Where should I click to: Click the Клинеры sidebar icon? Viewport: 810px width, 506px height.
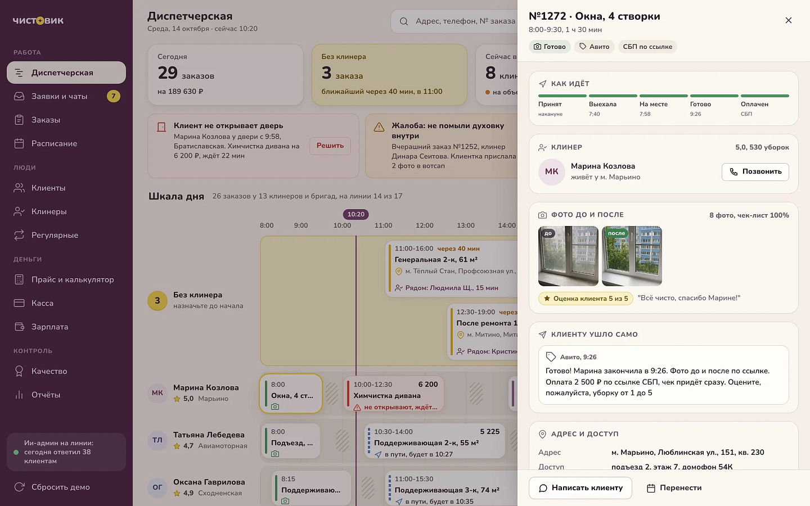(x=19, y=211)
